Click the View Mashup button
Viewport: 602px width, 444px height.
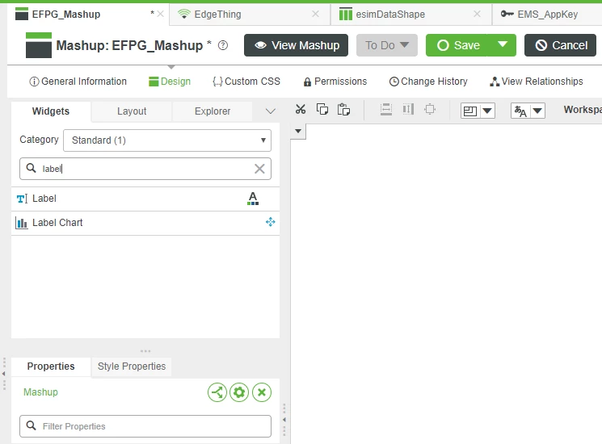(296, 45)
